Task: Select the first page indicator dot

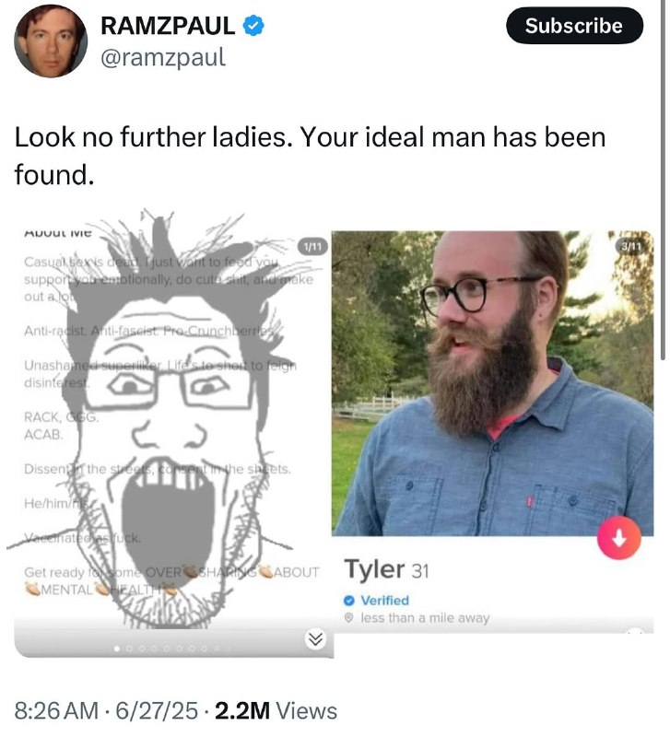Action: [117, 649]
